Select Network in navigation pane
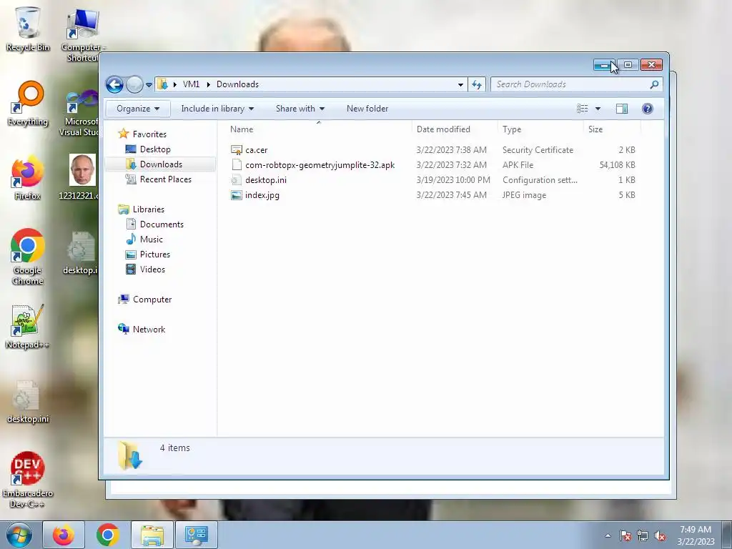 tap(149, 330)
